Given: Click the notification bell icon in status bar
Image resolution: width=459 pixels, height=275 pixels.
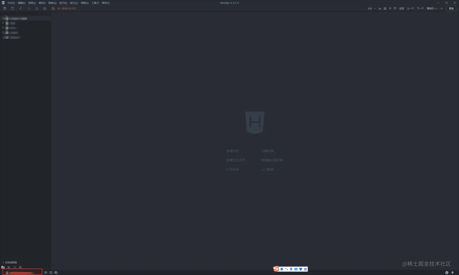Looking at the screenshot, I should pyautogui.click(x=452, y=273).
